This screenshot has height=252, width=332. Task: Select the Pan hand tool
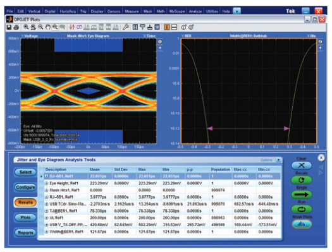pos(48,27)
